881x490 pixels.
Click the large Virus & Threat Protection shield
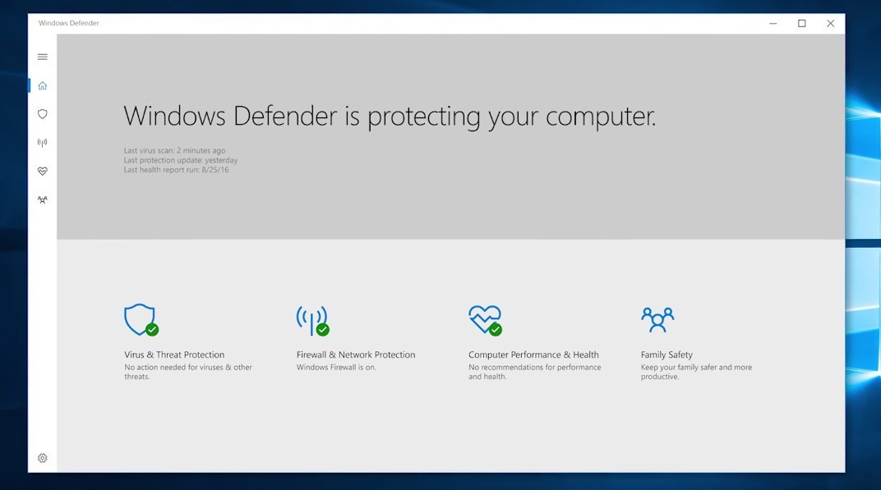140,319
